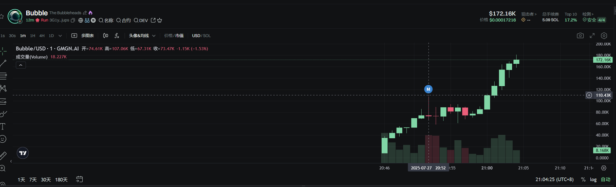This screenshot has width=616, height=187.
Task: Change candlestick chart type icon
Action: (x=105, y=36)
